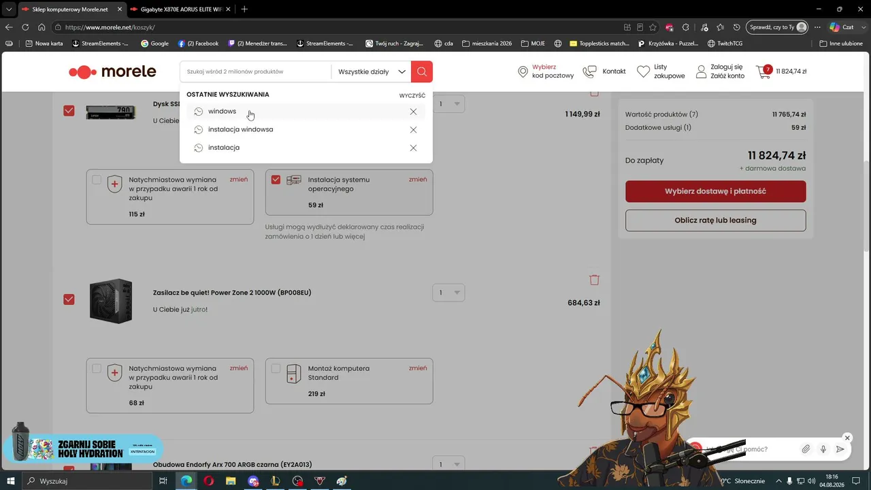This screenshot has width=871, height=490.
Task: Remove 'windows' from recent searches
Action: [x=413, y=112]
